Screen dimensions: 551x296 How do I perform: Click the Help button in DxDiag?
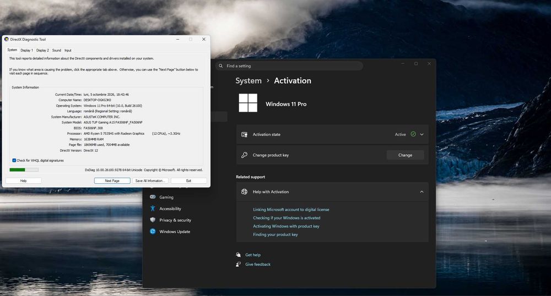[x=24, y=180]
